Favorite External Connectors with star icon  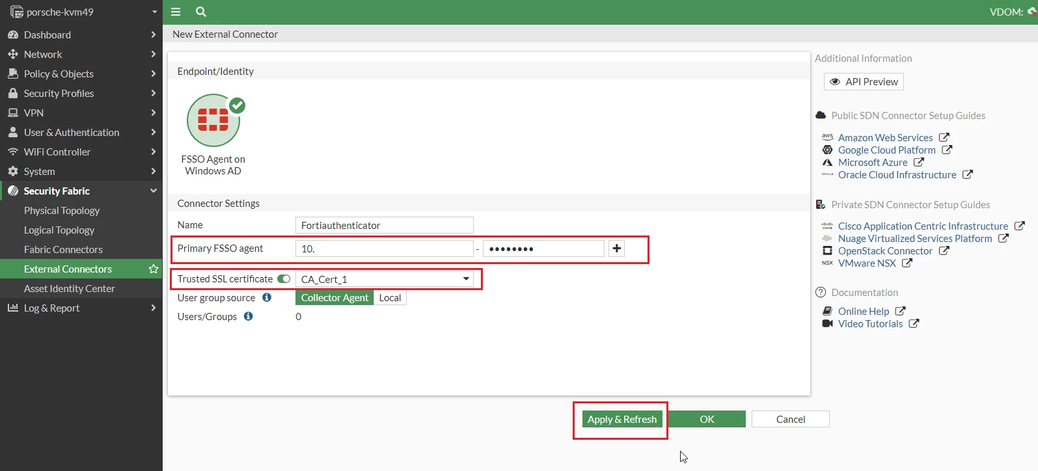pos(154,269)
